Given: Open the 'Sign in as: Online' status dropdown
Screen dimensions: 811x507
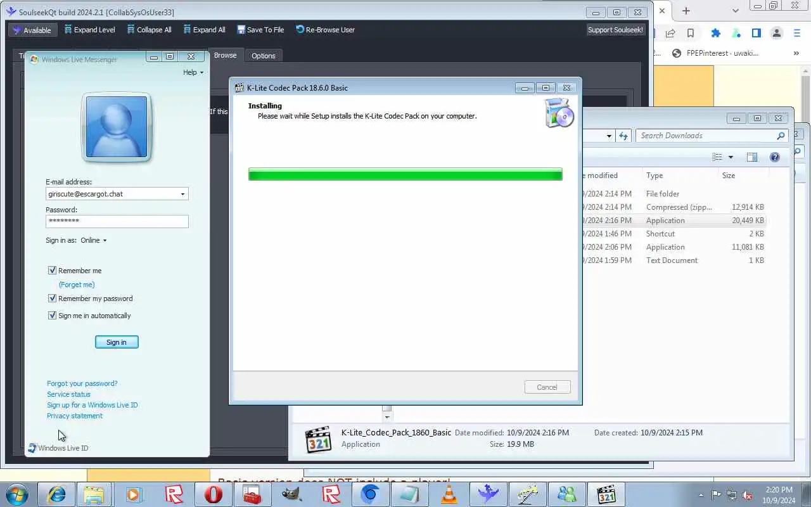Looking at the screenshot, I should click(x=93, y=240).
